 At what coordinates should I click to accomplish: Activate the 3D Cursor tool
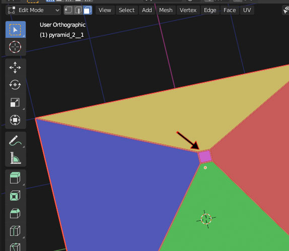coord(16,47)
